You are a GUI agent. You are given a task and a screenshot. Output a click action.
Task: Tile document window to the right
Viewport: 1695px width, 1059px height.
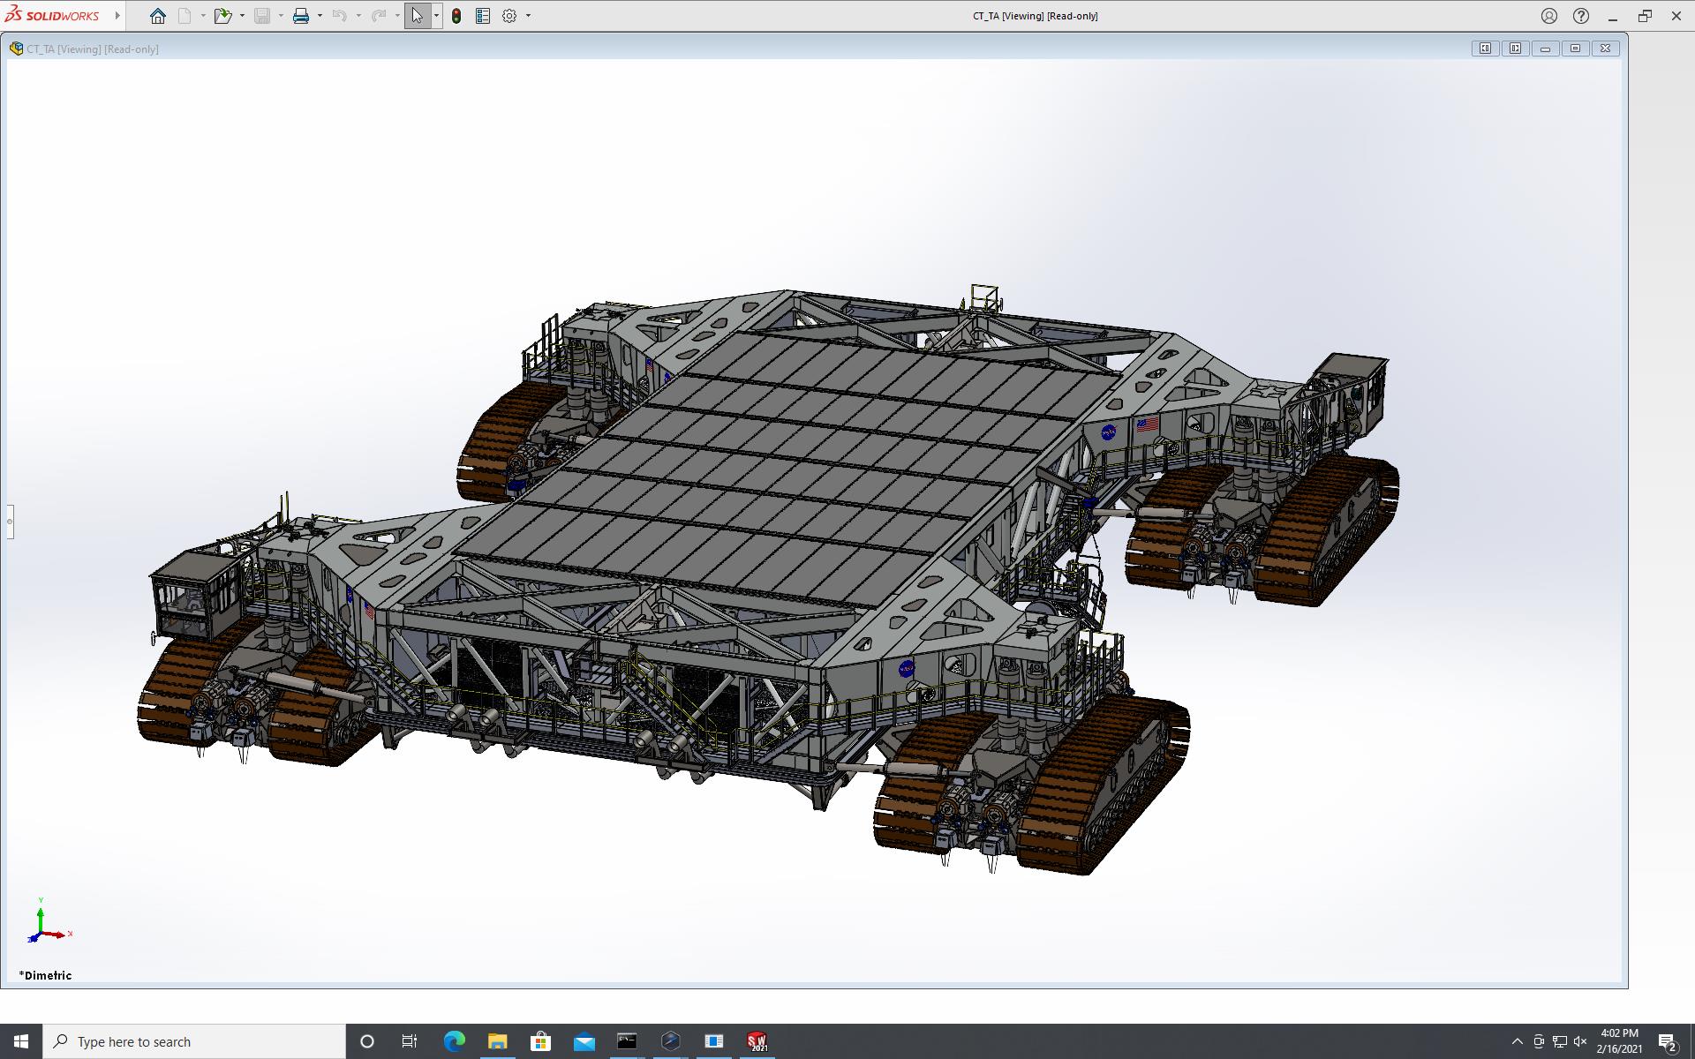click(x=1515, y=49)
